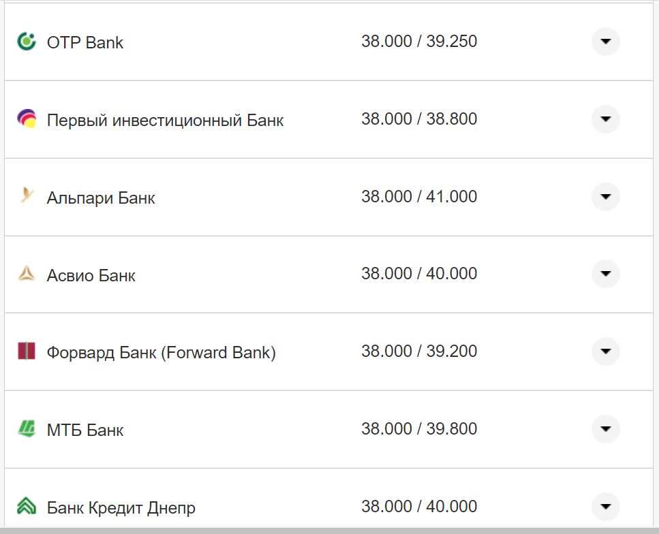Expand Банк Кредит Днепр row
This screenshot has height=534, width=659.
click(605, 507)
